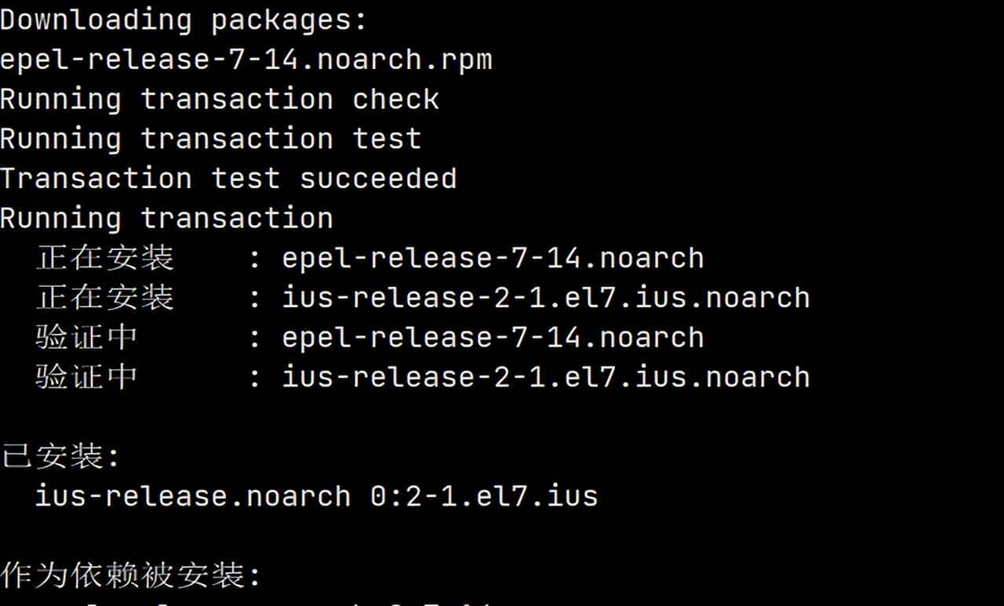This screenshot has height=606, width=1004.
Task: Click the "验证中" label beside ius-release
Action: tap(87, 377)
